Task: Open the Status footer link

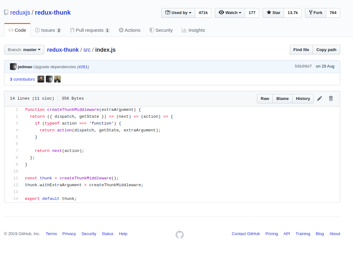Action: click(x=108, y=234)
